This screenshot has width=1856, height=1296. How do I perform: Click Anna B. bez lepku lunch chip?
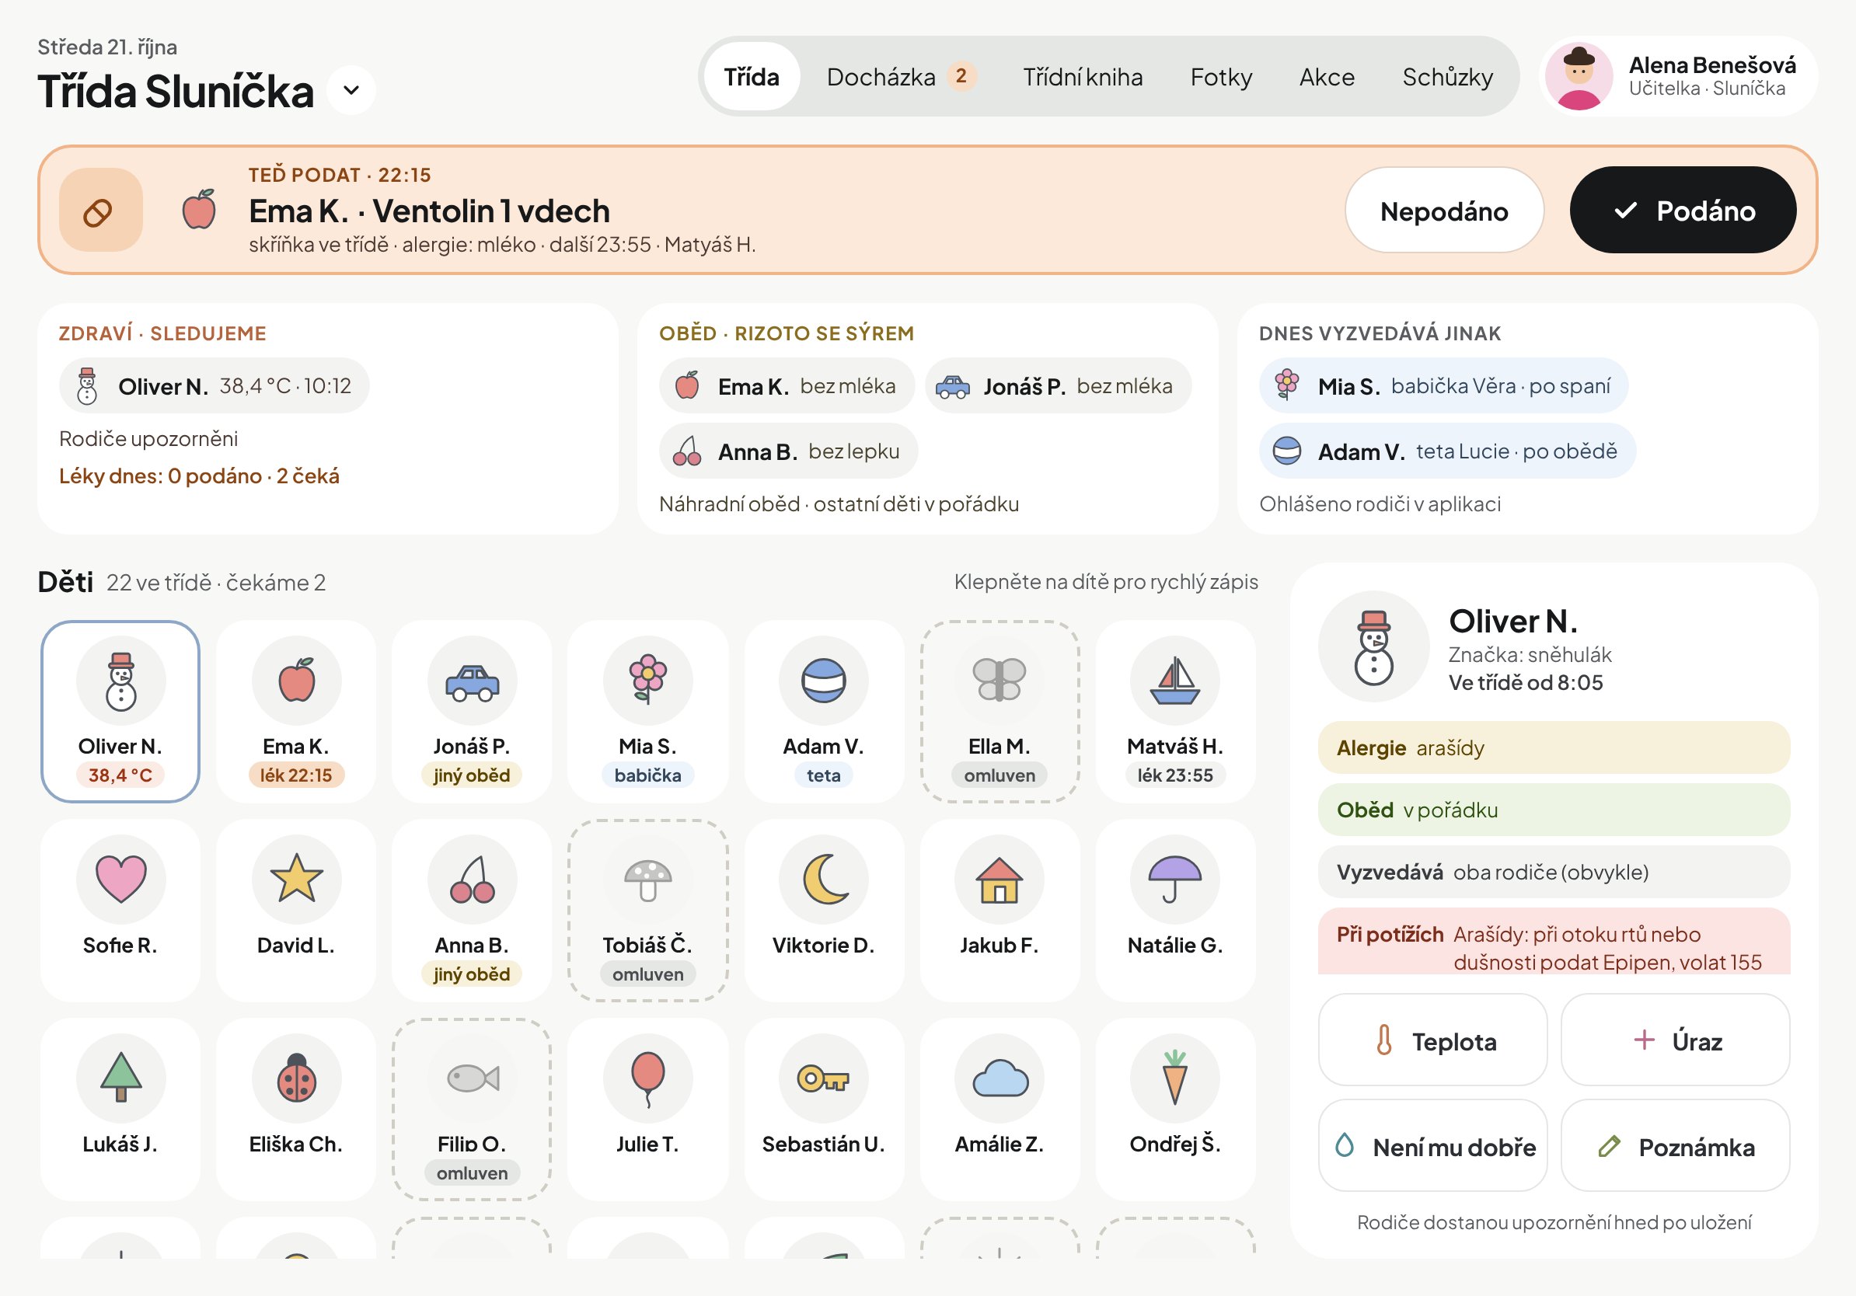click(x=788, y=451)
